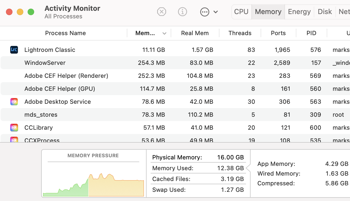Sort by the PID column header
Image resolution: width=350 pixels, height=201 pixels.
pos(311,33)
